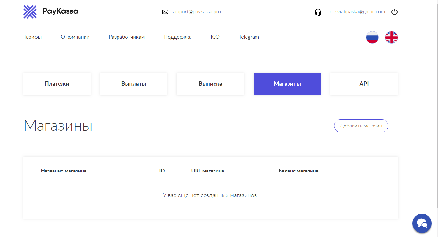438x237 pixels.
Task: Click the PayKassa brand name text
Action: (60, 11)
